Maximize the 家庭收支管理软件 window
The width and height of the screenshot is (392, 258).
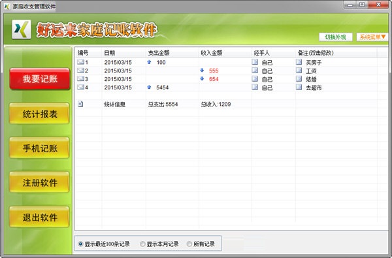362,5
